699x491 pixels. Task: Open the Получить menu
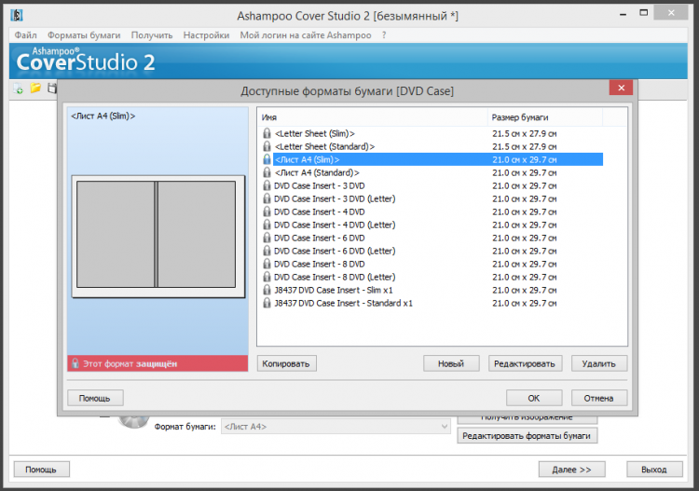pyautogui.click(x=152, y=35)
